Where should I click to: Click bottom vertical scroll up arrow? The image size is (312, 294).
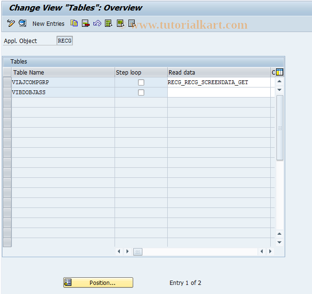279,234
